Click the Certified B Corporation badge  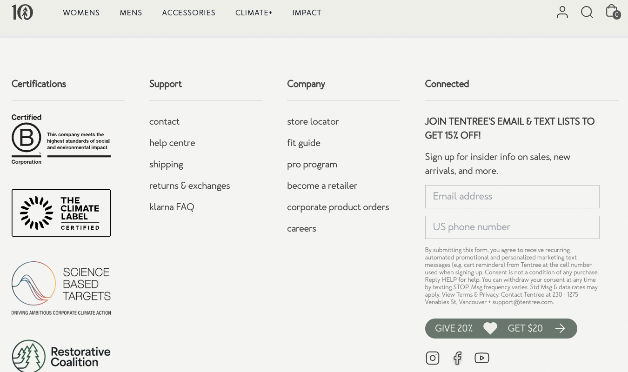(x=61, y=139)
